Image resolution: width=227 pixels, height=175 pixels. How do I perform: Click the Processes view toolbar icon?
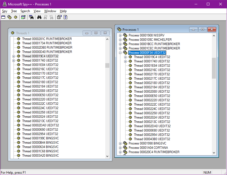point(9,17)
